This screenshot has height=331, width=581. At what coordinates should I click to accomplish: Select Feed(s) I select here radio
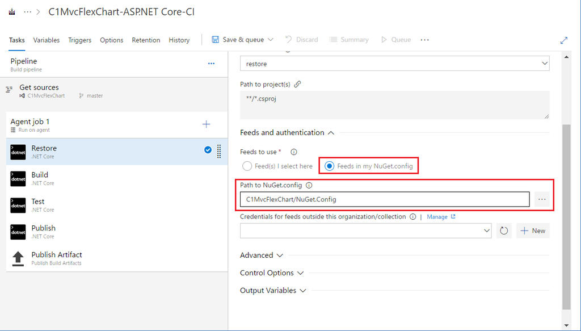click(x=247, y=166)
